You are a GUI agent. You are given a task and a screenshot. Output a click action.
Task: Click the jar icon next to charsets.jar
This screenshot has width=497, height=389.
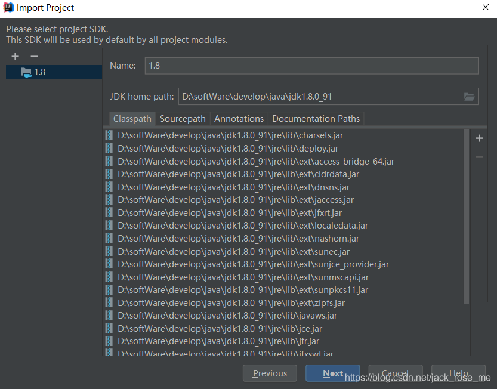coord(109,135)
